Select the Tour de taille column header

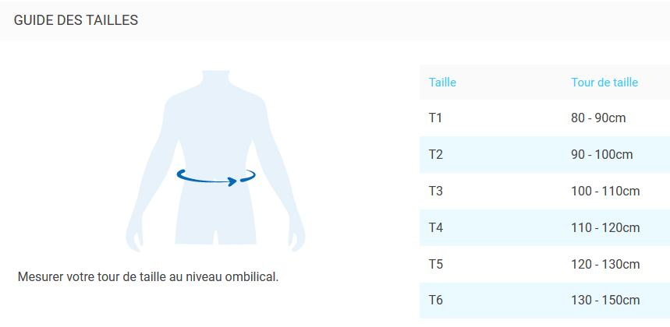point(604,82)
